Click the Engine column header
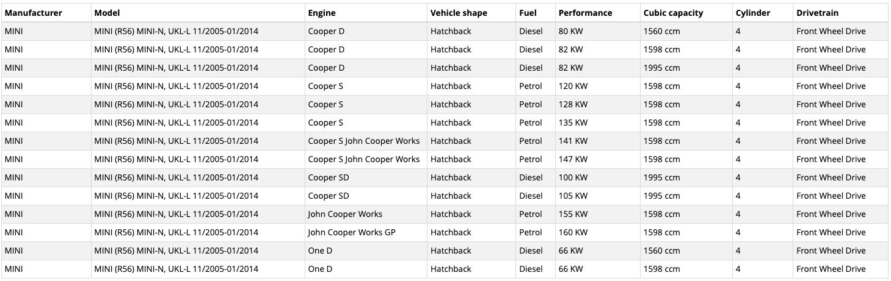Screen dimensions: 891x281 click(322, 13)
